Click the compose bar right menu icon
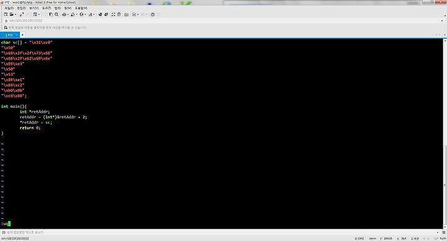The width and height of the screenshot is (447, 241). coord(443,232)
